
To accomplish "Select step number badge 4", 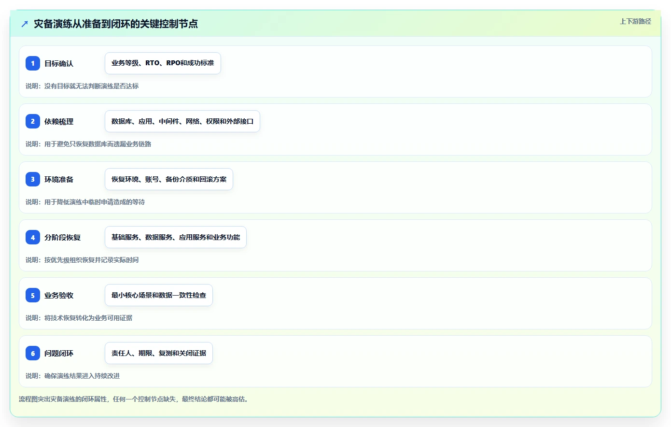I will tap(33, 237).
